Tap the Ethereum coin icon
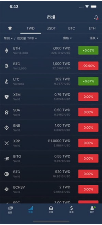The height and width of the screenshot is (225, 102). (x=7, y=50)
